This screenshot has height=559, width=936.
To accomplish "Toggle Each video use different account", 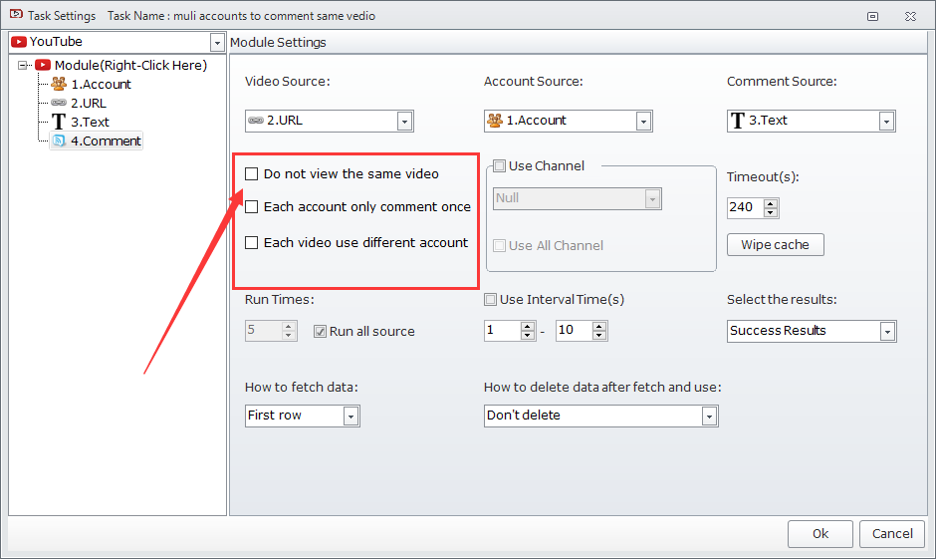I will (252, 243).
